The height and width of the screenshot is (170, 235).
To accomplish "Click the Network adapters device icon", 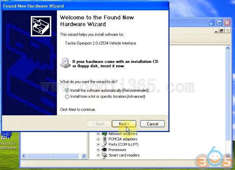I will click(104, 134).
